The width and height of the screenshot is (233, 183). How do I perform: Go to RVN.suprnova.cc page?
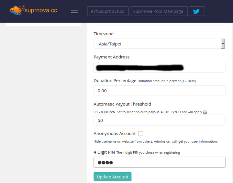coord(108,11)
